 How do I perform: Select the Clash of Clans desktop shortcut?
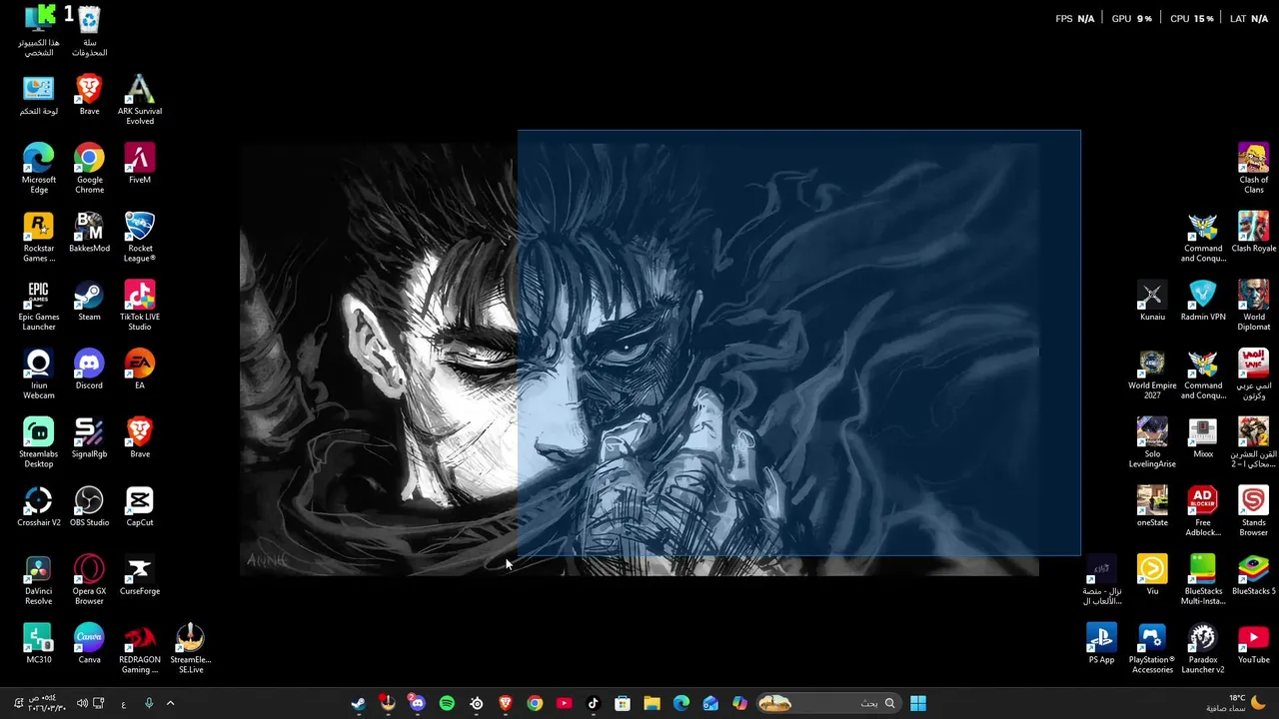(1253, 168)
